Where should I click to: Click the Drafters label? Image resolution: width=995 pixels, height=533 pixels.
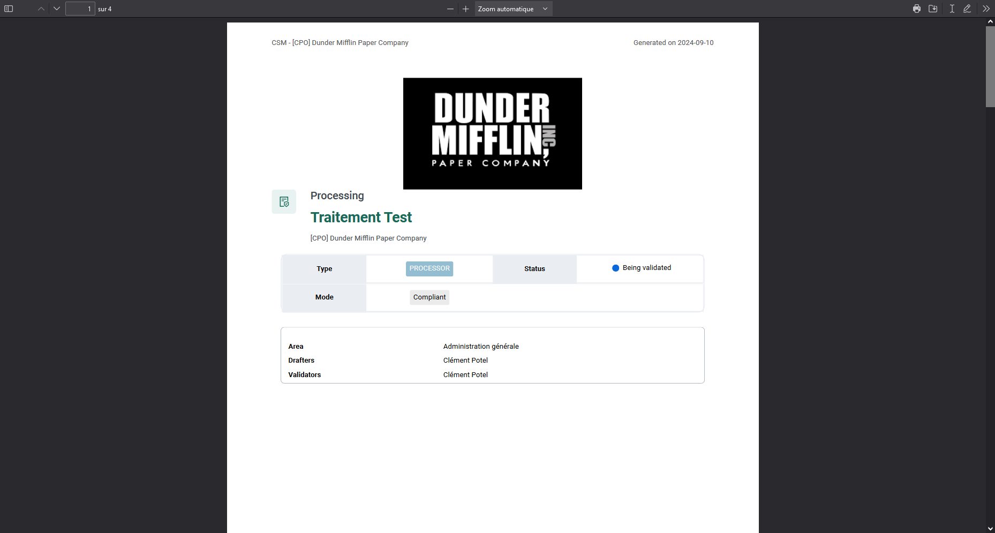coord(301,361)
